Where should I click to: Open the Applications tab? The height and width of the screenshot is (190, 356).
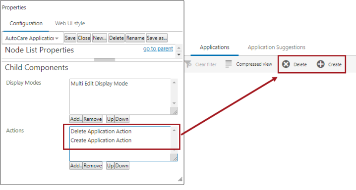pos(215,47)
